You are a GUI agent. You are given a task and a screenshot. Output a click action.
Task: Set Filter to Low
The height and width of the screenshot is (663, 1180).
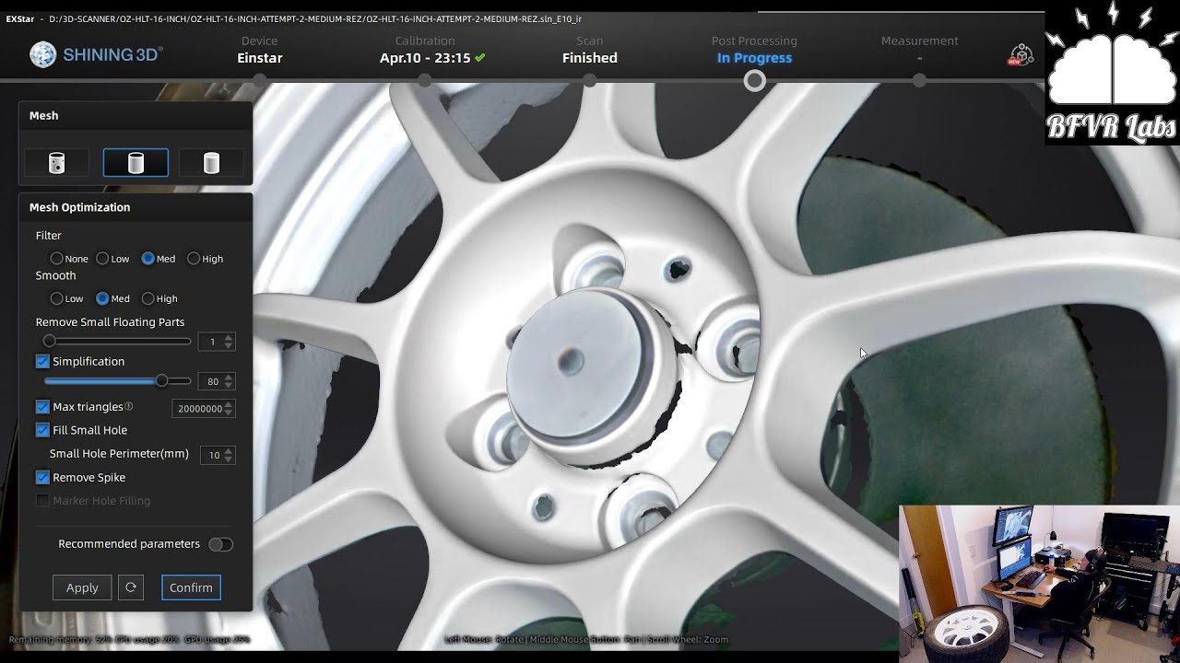point(102,259)
